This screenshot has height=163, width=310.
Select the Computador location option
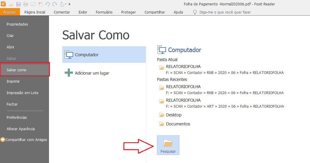coord(104,55)
